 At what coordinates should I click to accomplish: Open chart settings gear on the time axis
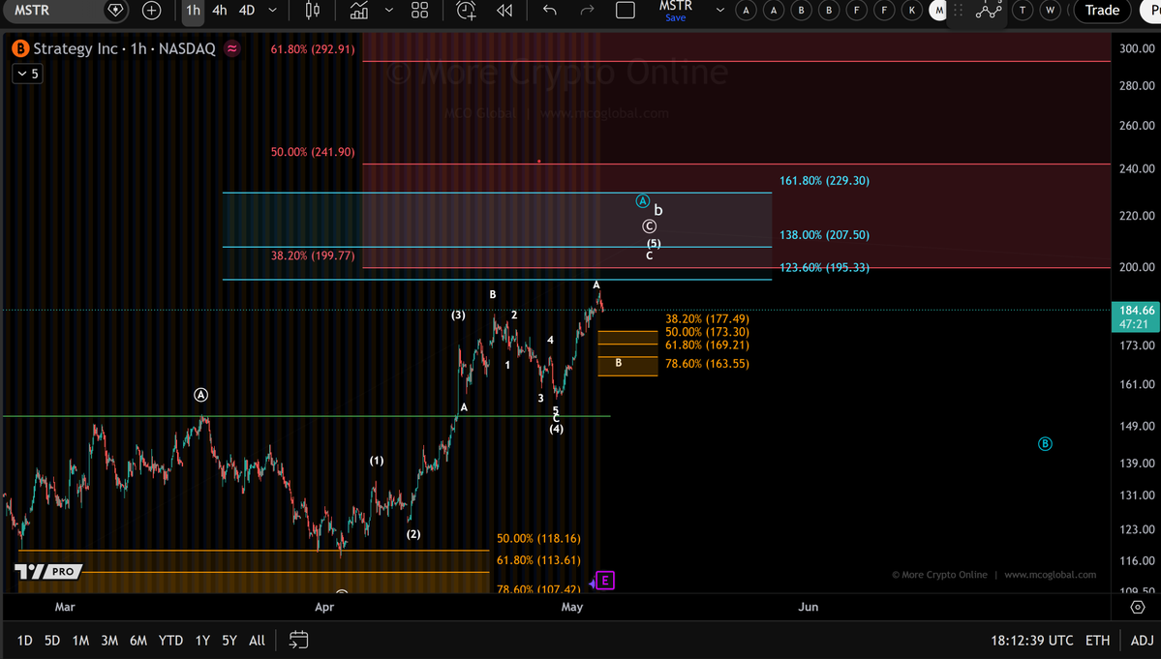click(x=1138, y=607)
